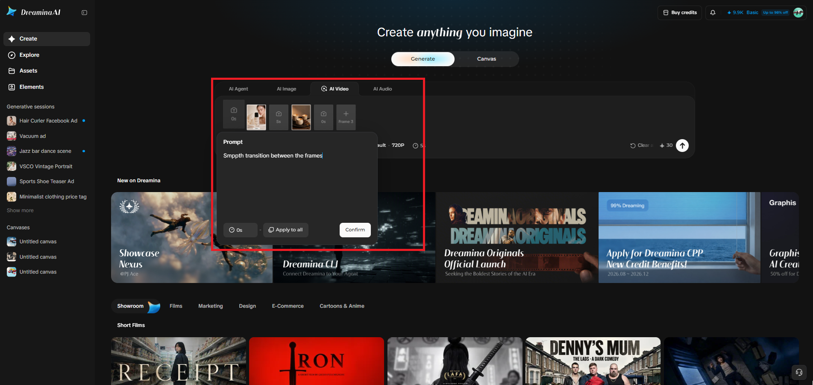
Task: Switch to AI Image tab
Action: tap(286, 89)
